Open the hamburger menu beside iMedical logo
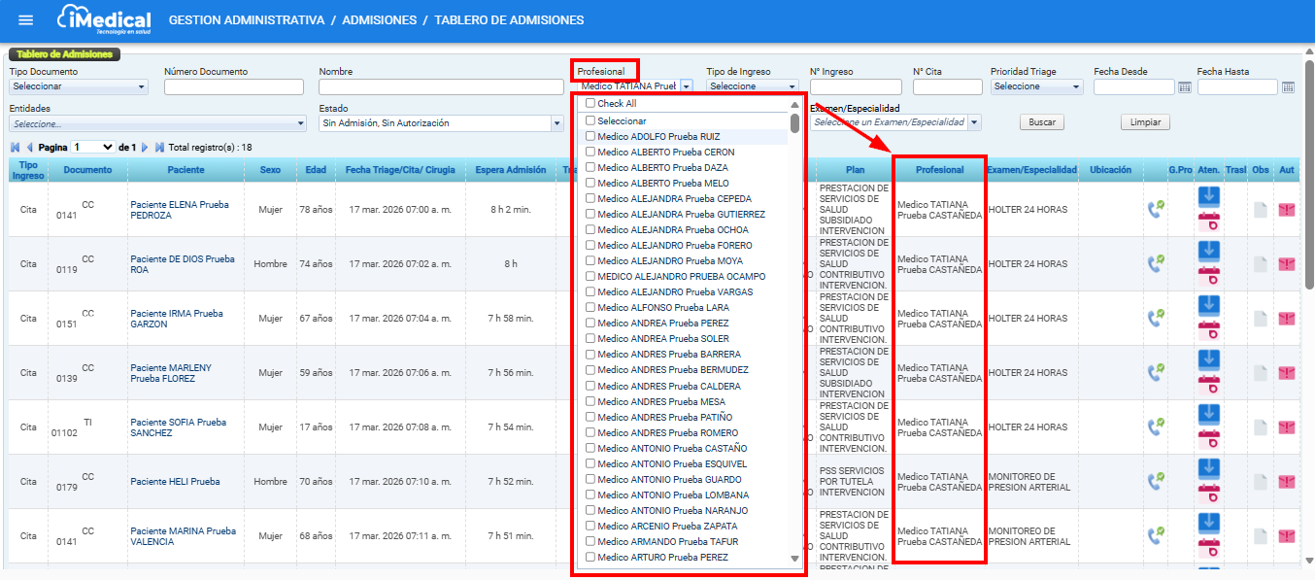This screenshot has height=580, width=1315. [26, 20]
